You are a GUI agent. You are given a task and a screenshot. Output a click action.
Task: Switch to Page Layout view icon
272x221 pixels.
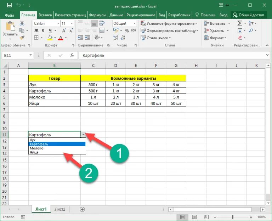tap(194, 217)
